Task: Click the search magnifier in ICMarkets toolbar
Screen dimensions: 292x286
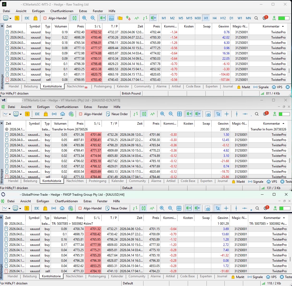Action: click(256, 18)
